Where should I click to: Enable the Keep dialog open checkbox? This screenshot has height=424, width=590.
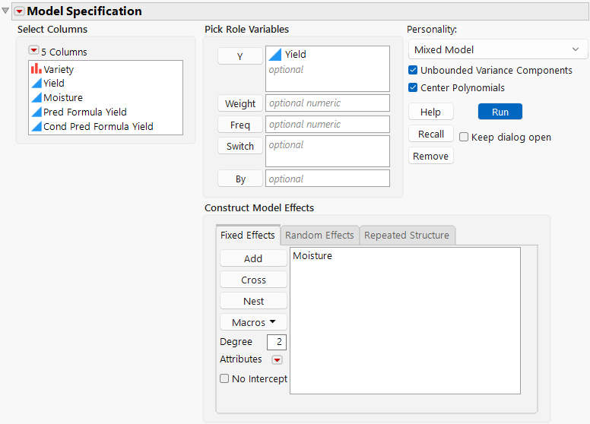464,138
